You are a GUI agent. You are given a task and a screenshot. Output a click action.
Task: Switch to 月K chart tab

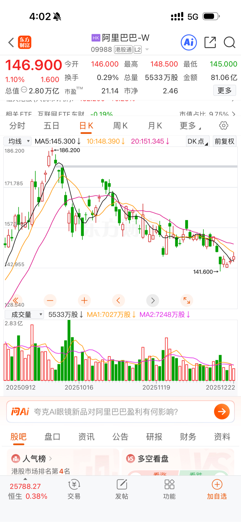(155, 126)
